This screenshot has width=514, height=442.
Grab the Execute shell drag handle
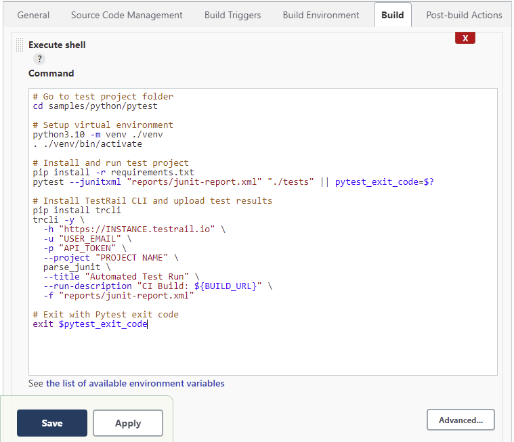point(19,45)
